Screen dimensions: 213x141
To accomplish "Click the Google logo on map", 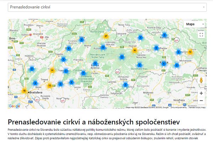I will pyautogui.click(x=15, y=106).
